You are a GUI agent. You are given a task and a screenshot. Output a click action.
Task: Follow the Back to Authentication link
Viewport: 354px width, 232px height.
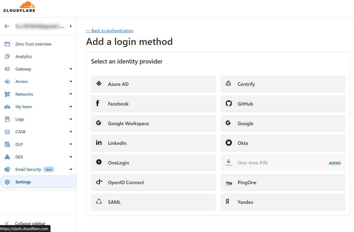click(x=110, y=31)
